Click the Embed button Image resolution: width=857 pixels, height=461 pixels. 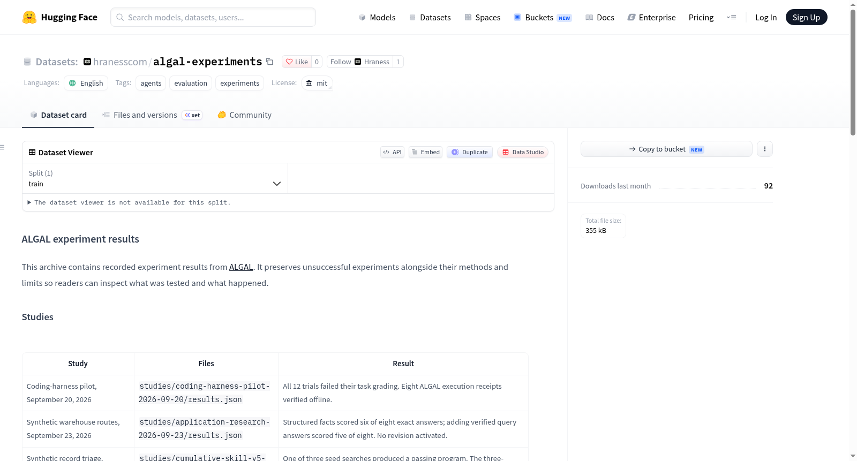[x=425, y=152]
